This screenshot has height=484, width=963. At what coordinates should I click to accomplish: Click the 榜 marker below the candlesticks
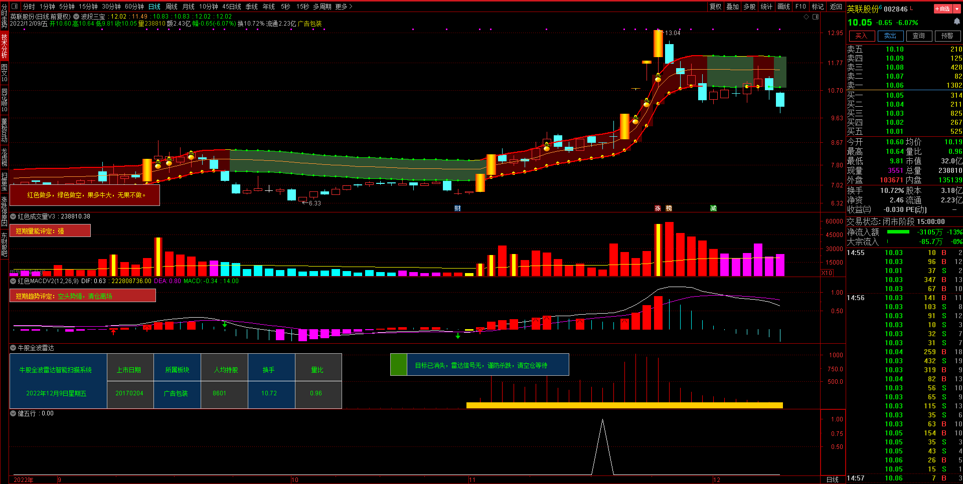click(669, 208)
